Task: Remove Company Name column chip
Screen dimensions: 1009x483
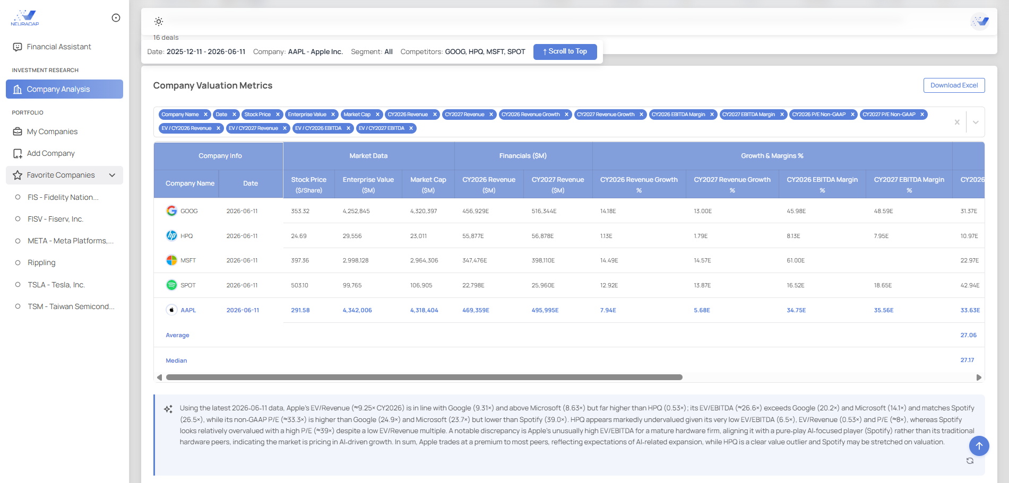Action: coord(205,115)
